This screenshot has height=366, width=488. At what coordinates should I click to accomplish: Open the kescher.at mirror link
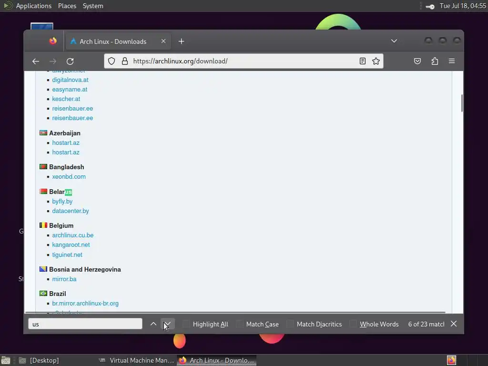click(x=66, y=99)
